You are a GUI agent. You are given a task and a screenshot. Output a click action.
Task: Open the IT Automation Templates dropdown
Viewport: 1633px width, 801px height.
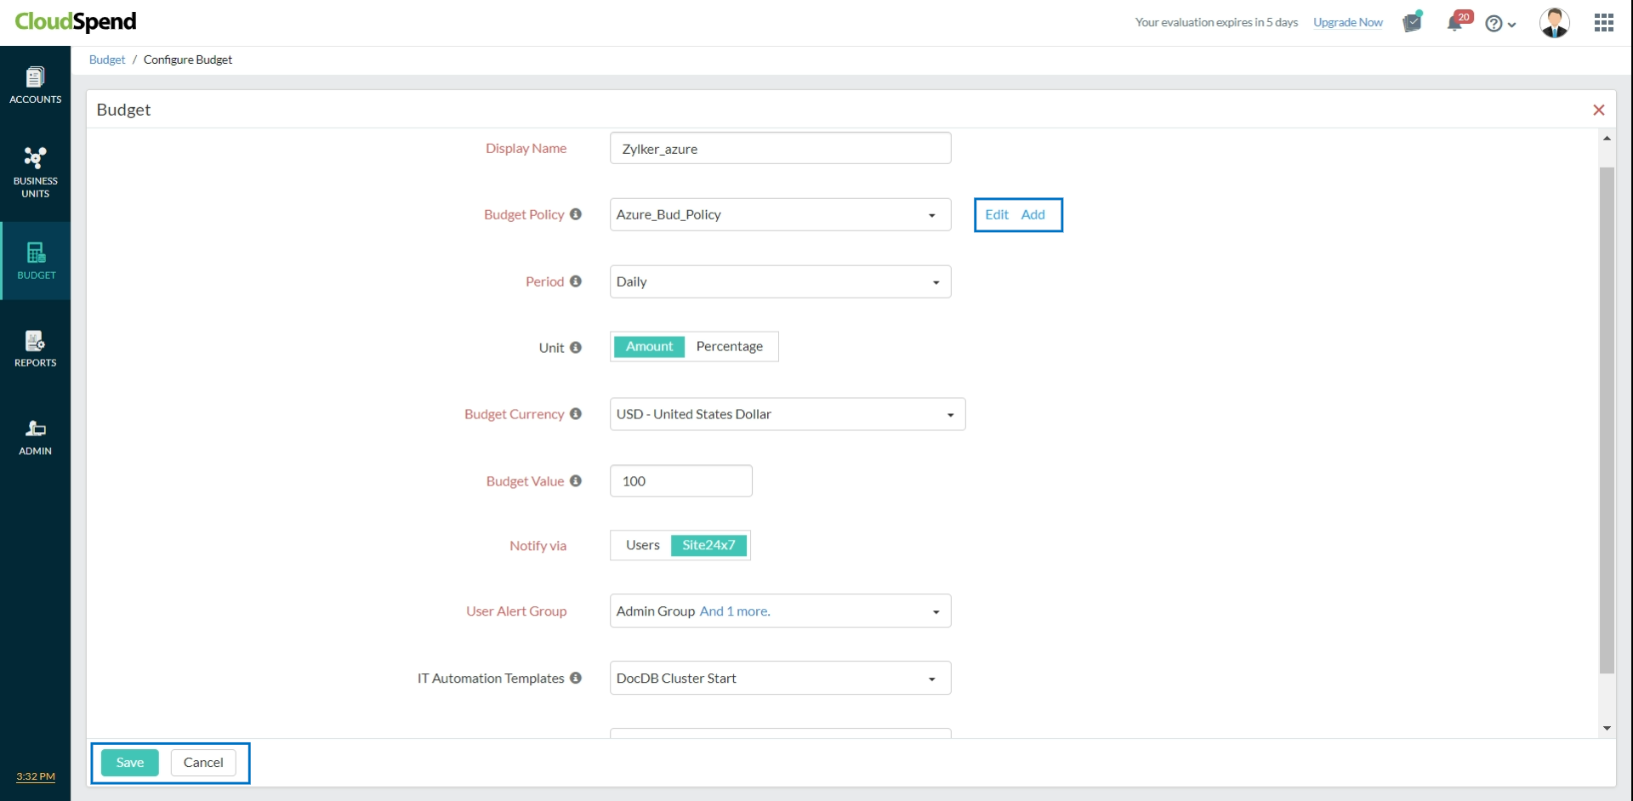(x=780, y=679)
